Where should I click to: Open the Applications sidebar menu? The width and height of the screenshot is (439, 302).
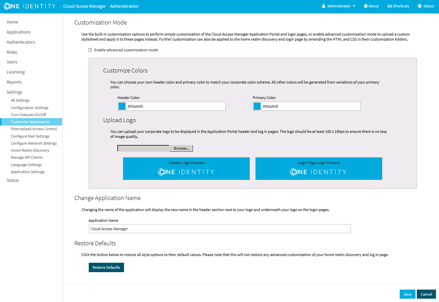pyautogui.click(x=18, y=32)
